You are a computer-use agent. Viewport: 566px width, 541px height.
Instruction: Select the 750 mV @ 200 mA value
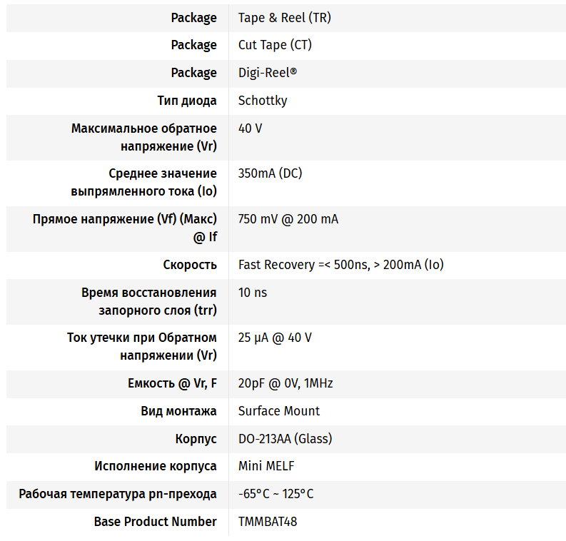coord(288,219)
